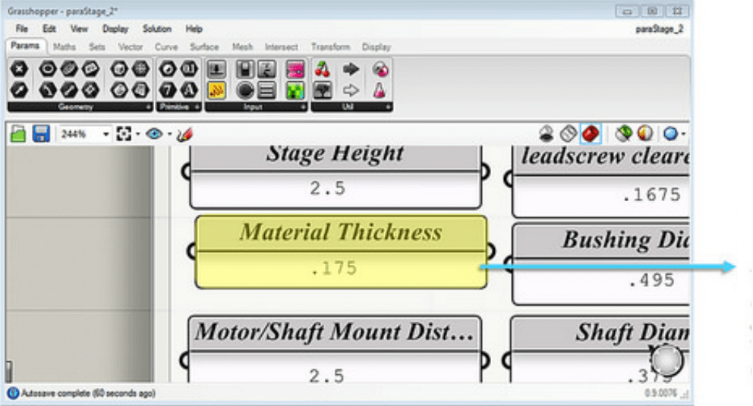Select the Curve parameter icon below Circle
This screenshot has height=406, width=753.
(x=47, y=90)
